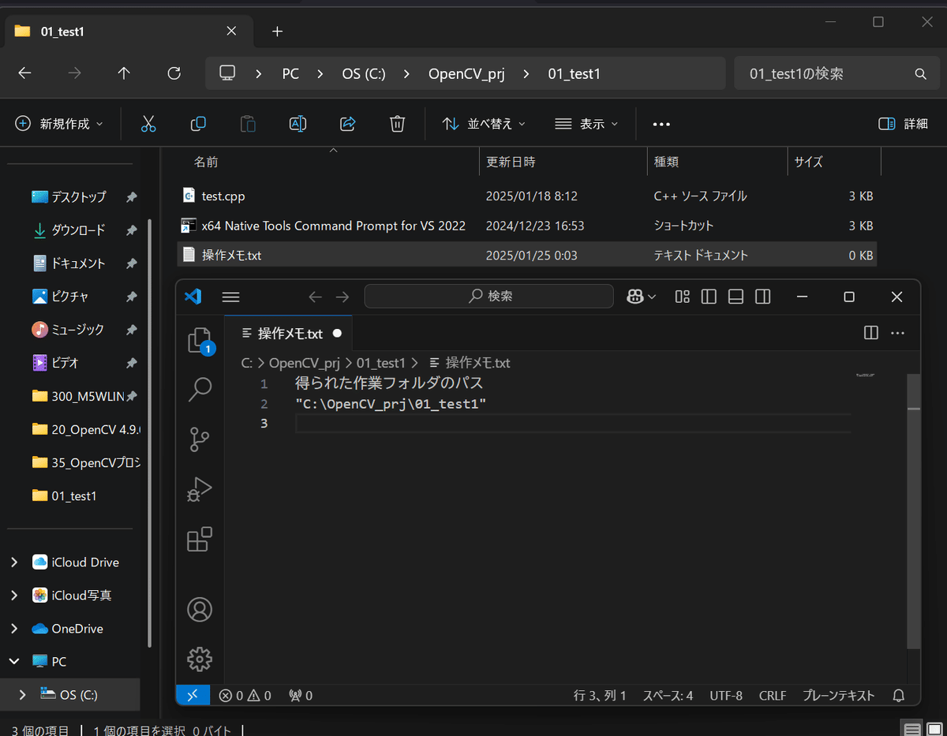Open the Copilot dropdown arrow in VS Code

click(652, 297)
